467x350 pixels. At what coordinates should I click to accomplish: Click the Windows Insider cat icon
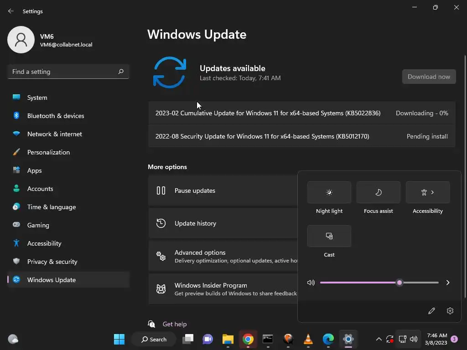point(161,288)
